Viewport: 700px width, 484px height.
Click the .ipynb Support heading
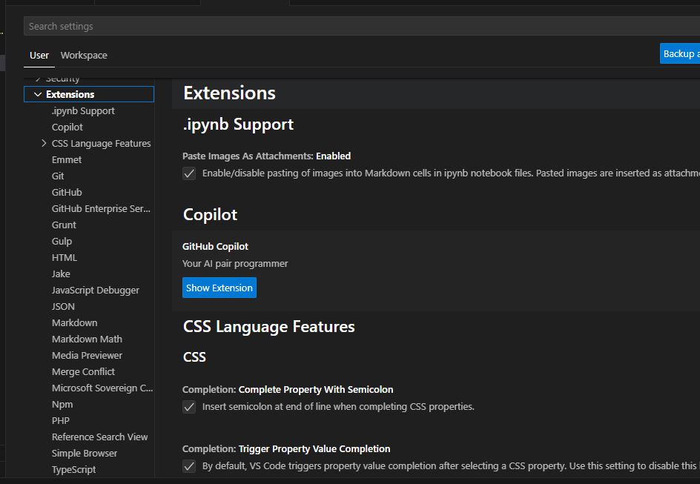tap(238, 125)
